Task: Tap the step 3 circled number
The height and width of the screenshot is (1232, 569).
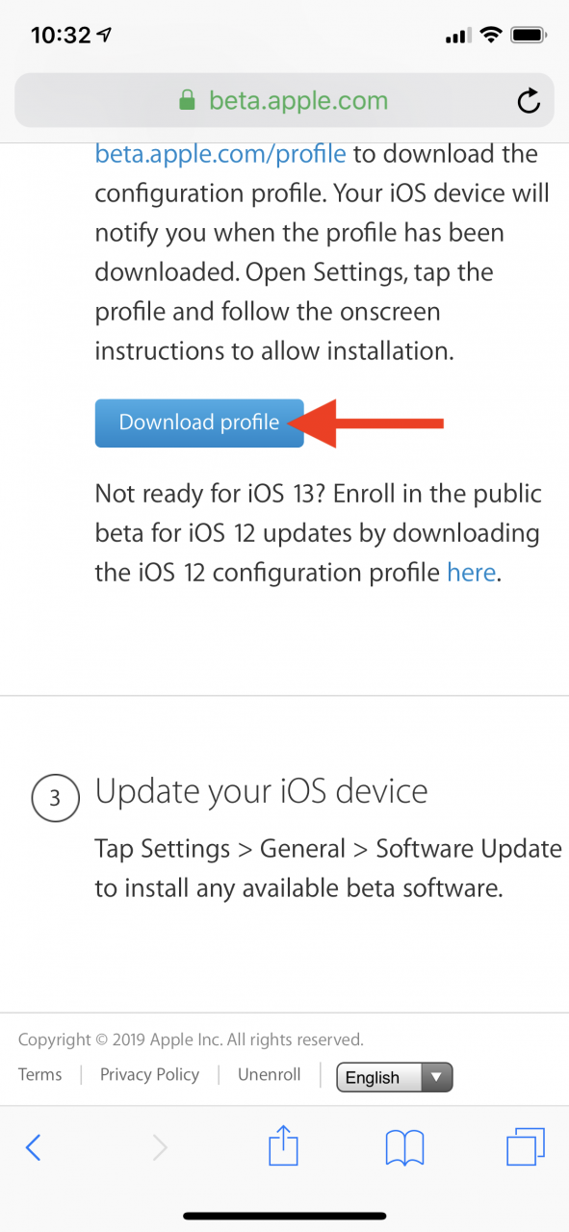Action: (55, 798)
